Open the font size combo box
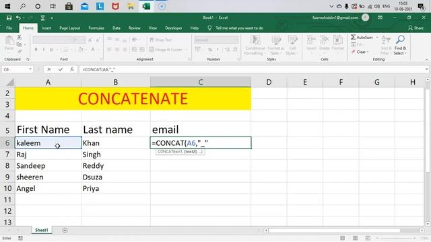This screenshot has height=242, width=431. [79, 40]
